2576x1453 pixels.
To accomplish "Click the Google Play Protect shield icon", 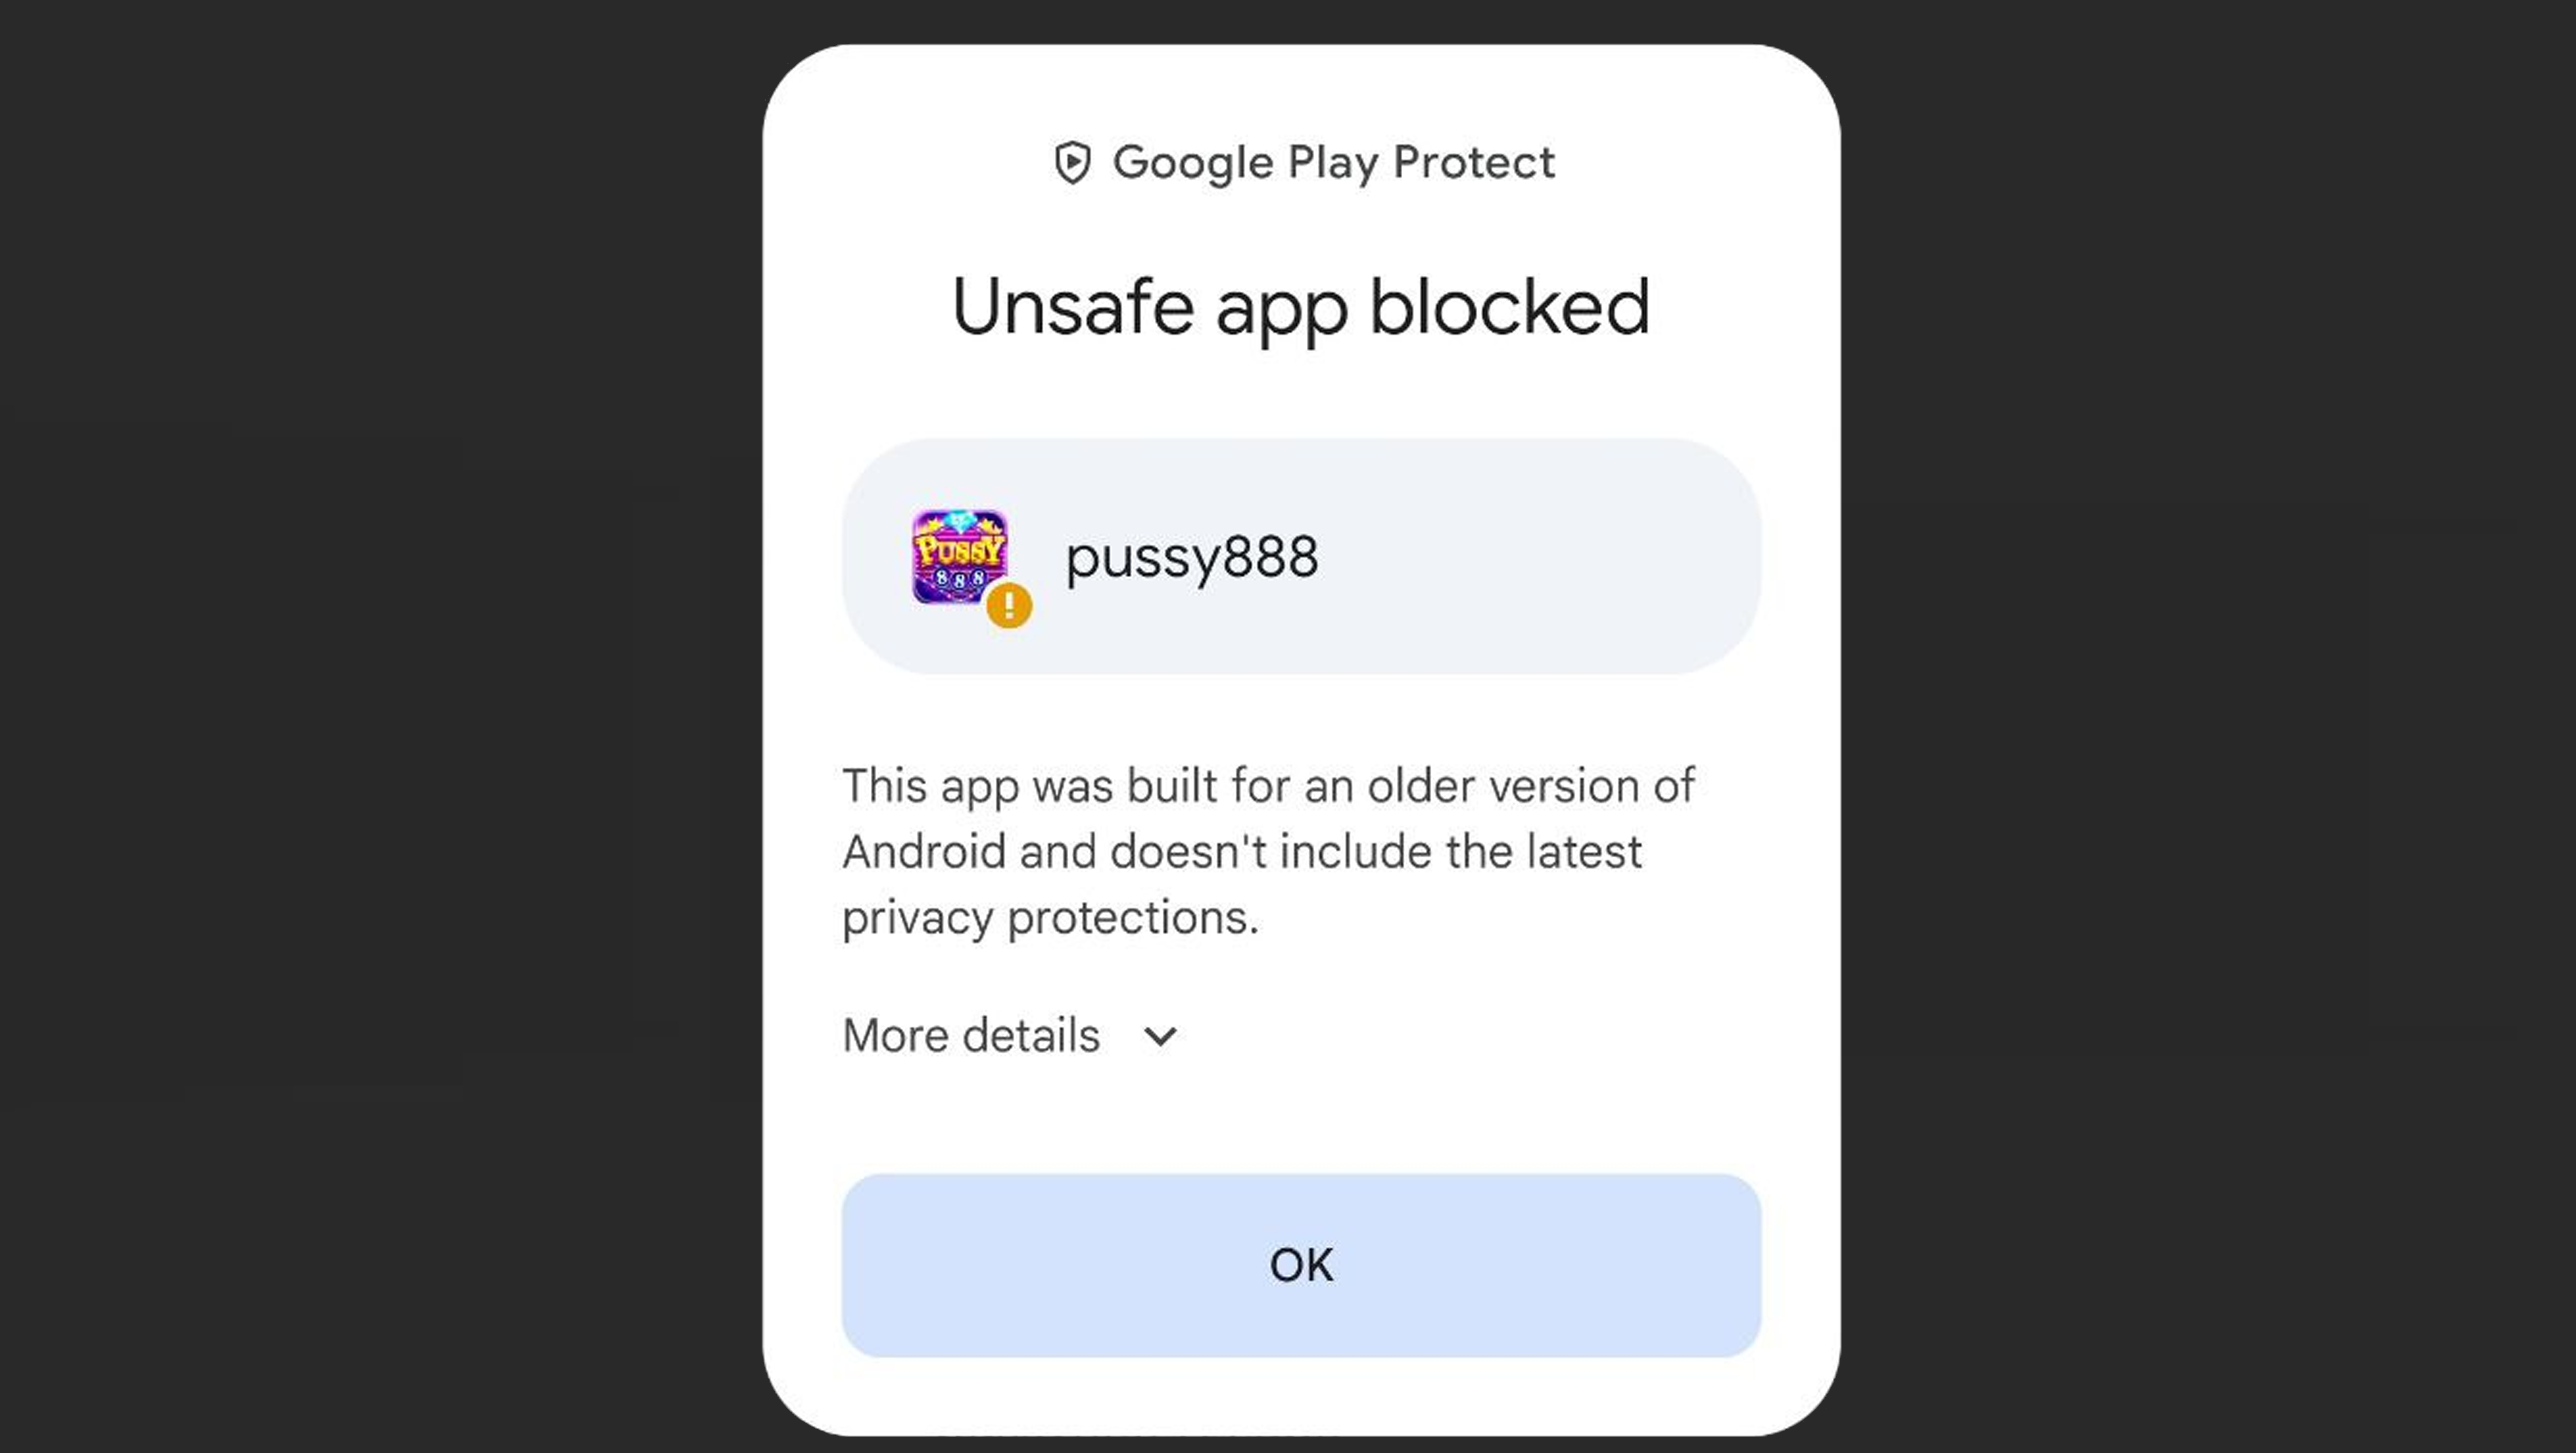I will [x=1072, y=163].
